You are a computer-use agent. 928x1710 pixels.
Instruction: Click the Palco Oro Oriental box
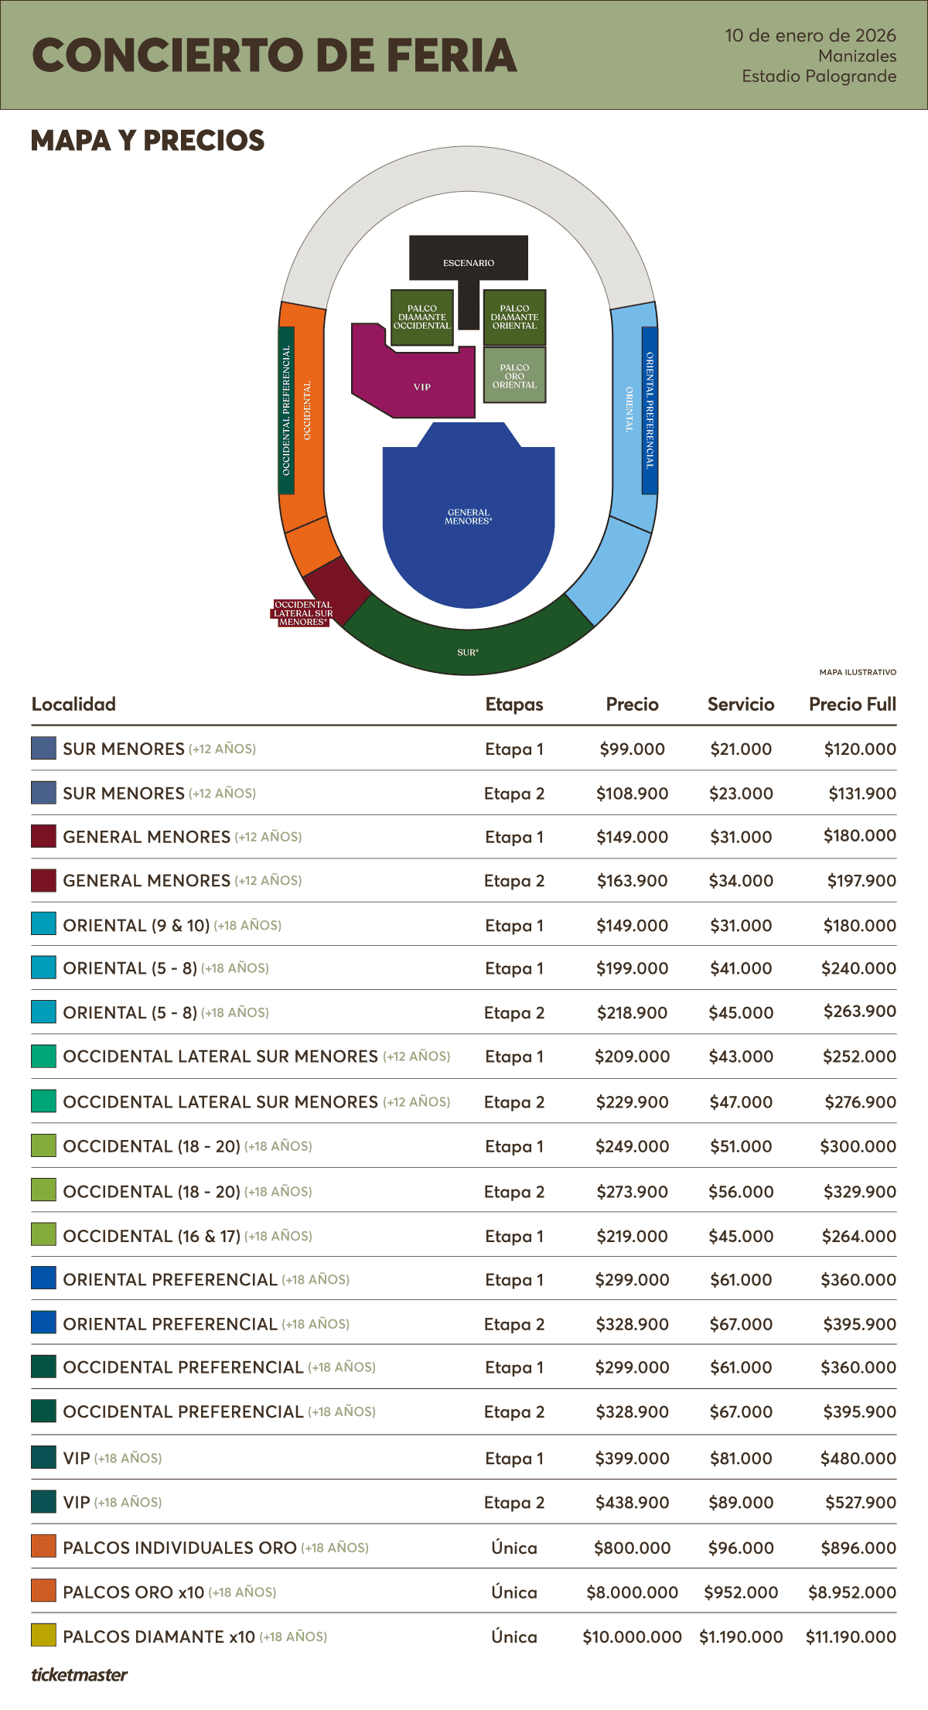click(514, 376)
